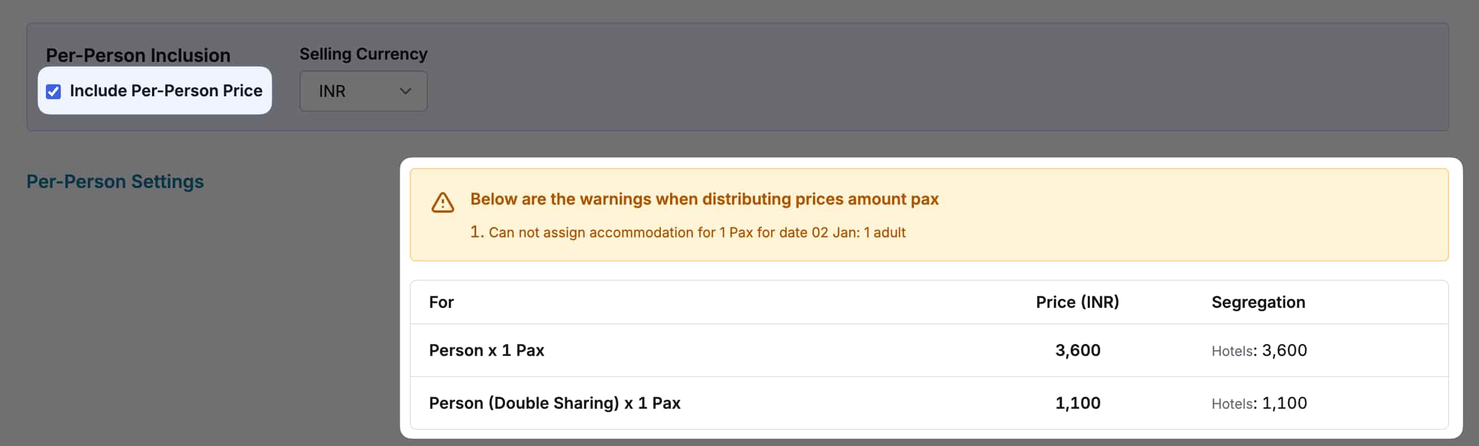The width and height of the screenshot is (1479, 446).
Task: Select the warning alert icon beside the heading
Action: (443, 201)
